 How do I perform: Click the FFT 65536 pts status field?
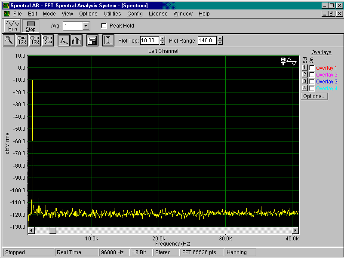(x=202, y=252)
